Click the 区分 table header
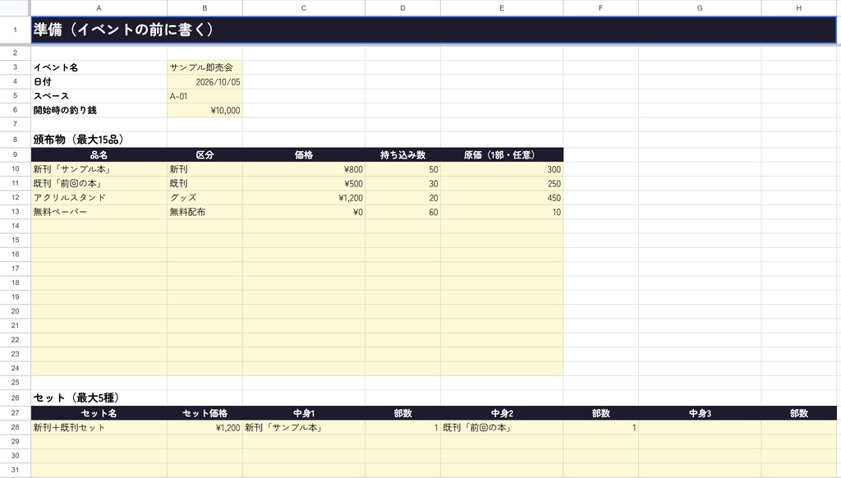 point(205,155)
